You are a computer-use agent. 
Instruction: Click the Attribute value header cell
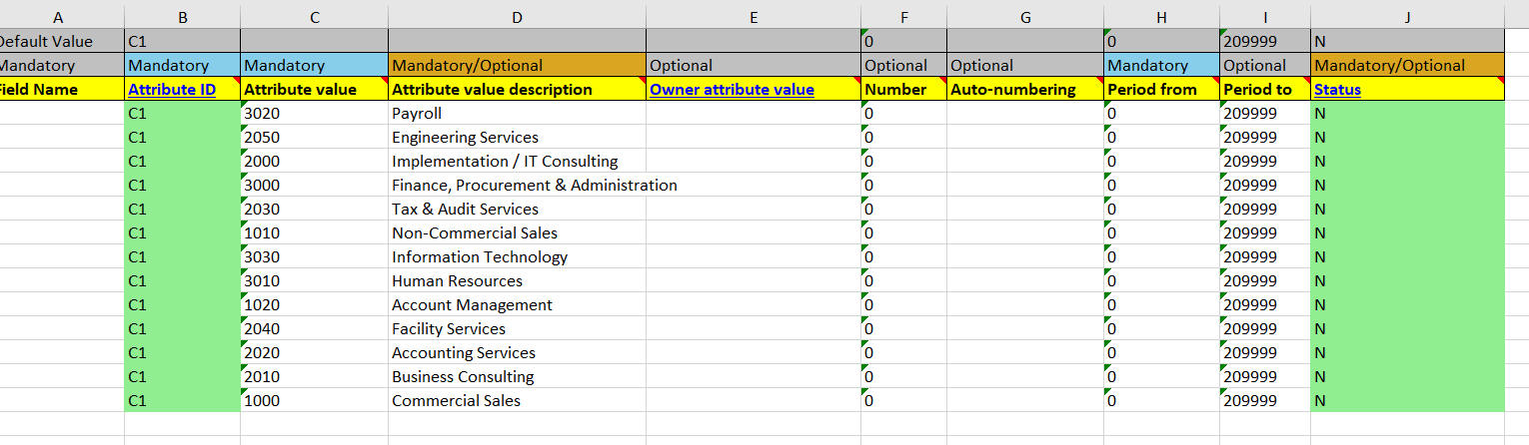314,89
